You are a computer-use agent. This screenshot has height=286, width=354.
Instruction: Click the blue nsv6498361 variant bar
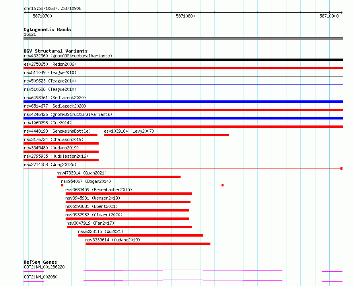(183, 102)
